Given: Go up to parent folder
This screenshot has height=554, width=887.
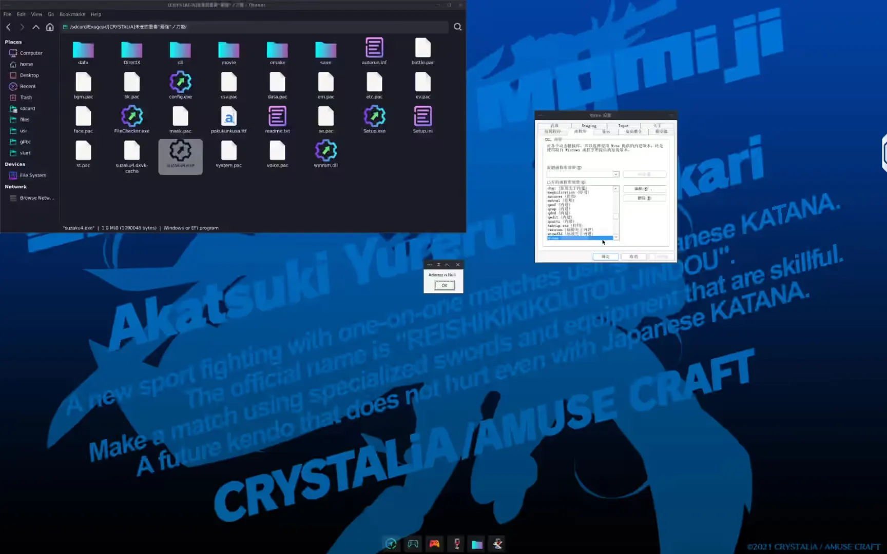Looking at the screenshot, I should (36, 27).
